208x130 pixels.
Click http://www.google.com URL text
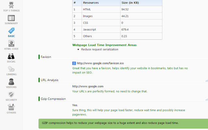pos(88,86)
